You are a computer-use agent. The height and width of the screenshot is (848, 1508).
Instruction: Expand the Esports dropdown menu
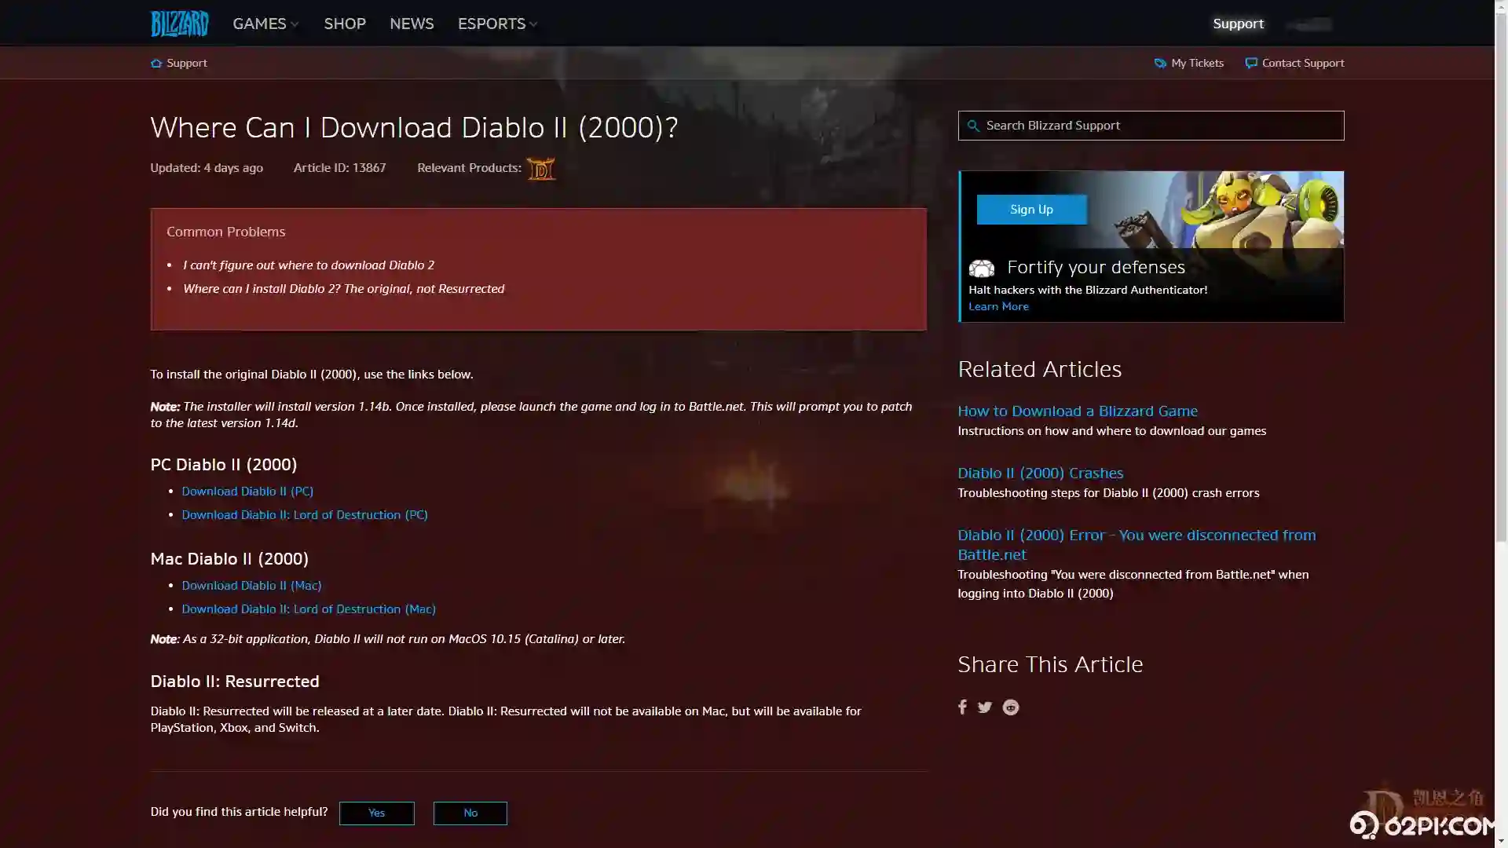point(497,24)
